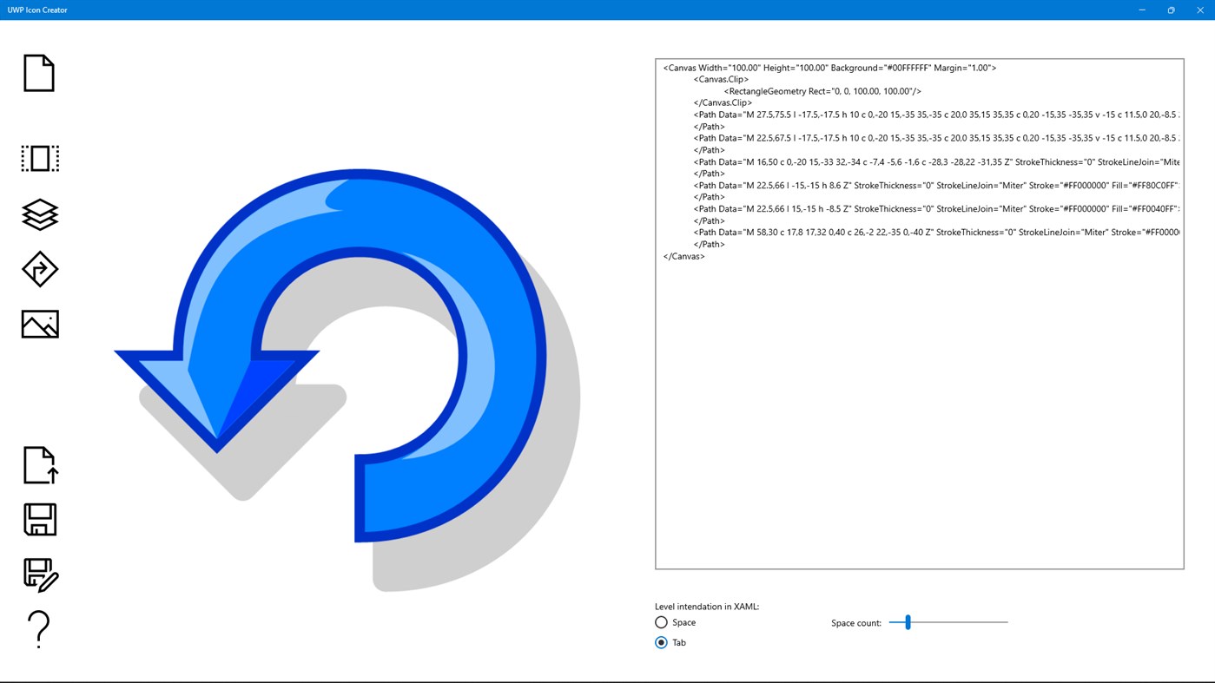This screenshot has height=683, width=1215.
Task: Open an existing icon file
Action: click(39, 464)
